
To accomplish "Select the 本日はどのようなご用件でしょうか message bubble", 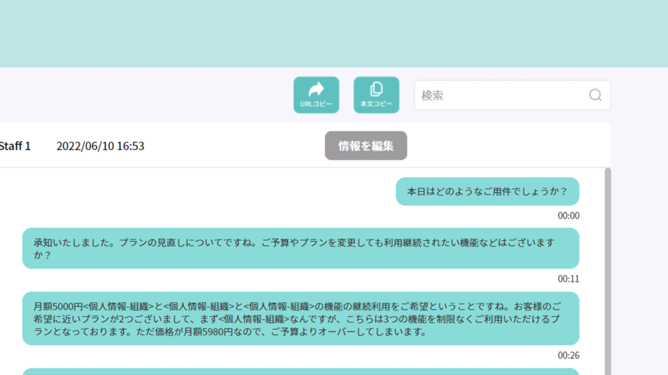I will [487, 191].
